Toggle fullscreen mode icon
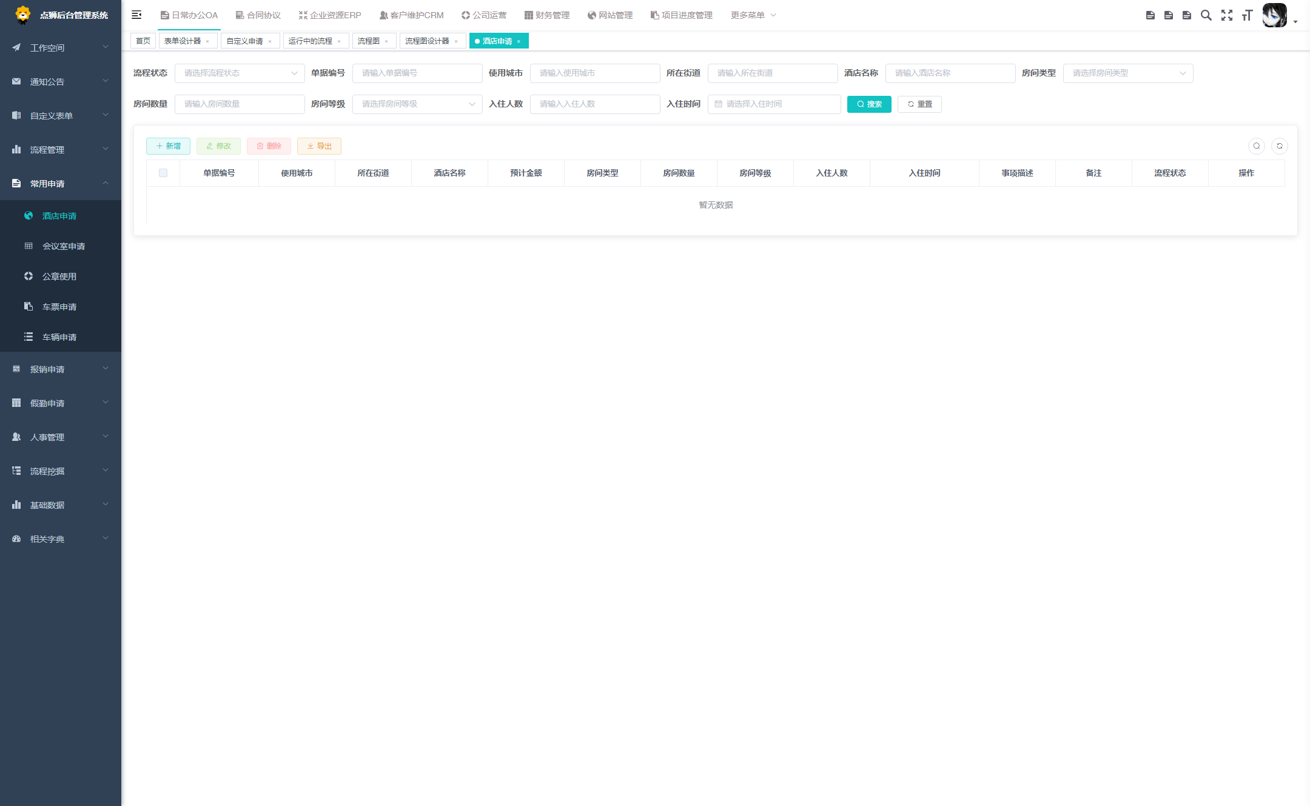Image resolution: width=1310 pixels, height=806 pixels. pos(1227,15)
